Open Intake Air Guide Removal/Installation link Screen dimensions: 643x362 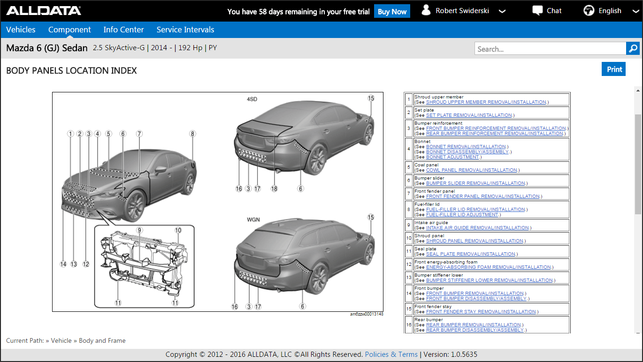tap(478, 228)
